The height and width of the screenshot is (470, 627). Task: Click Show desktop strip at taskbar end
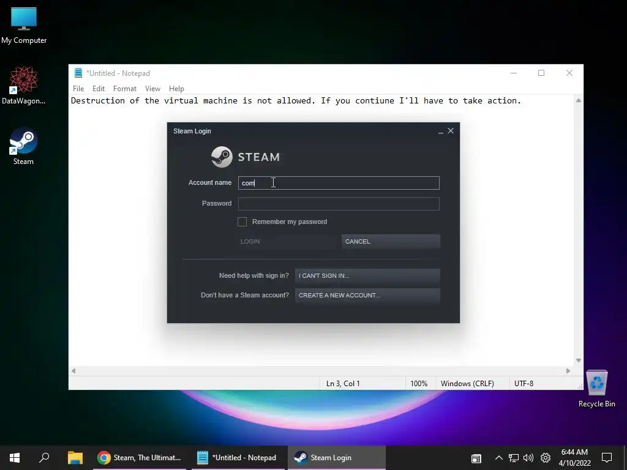[625, 458]
